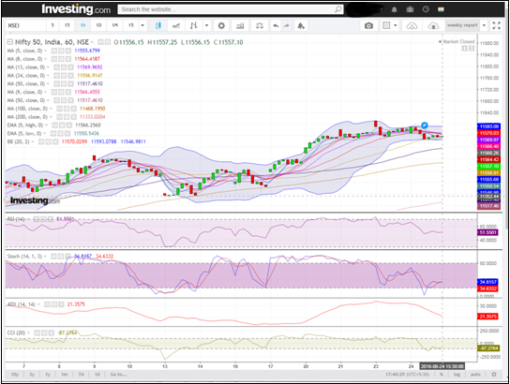Set range to 7d
This screenshot has height=384, width=510.
tap(81, 375)
